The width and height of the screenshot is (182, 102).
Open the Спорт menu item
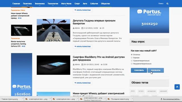tap(77, 4)
